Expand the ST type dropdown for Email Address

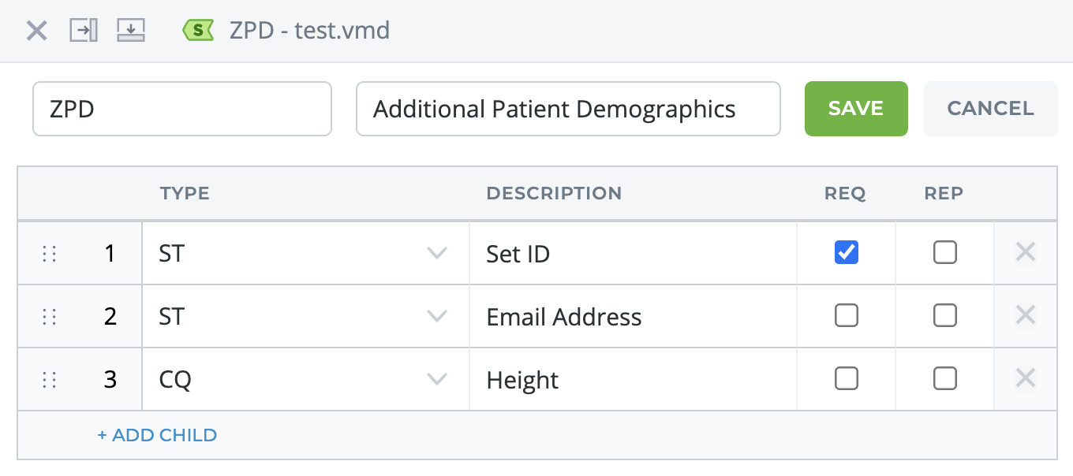point(305,317)
